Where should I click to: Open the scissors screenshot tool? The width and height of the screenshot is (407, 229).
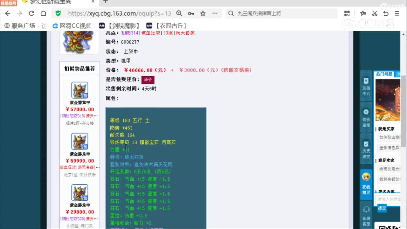click(375, 13)
